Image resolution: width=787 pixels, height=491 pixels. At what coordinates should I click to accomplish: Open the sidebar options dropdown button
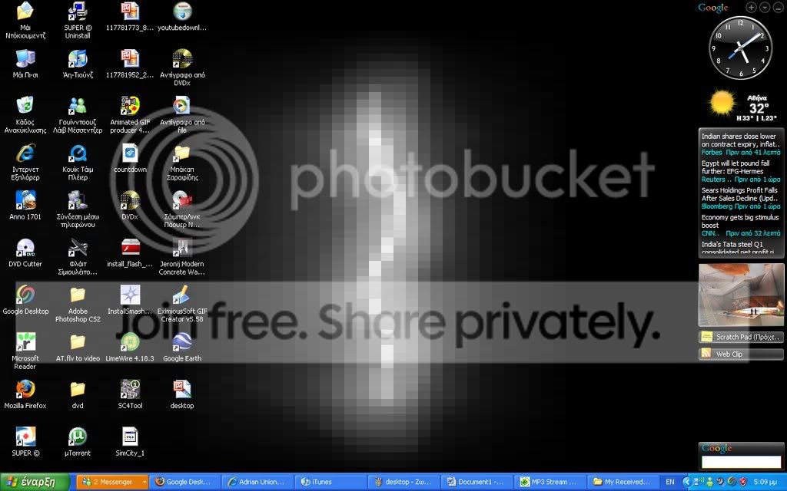[765, 7]
